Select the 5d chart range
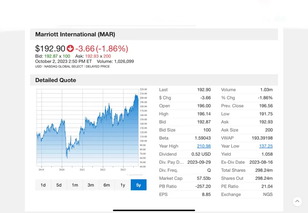 coord(59,185)
